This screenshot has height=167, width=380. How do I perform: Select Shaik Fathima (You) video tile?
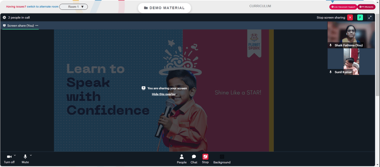(351, 35)
